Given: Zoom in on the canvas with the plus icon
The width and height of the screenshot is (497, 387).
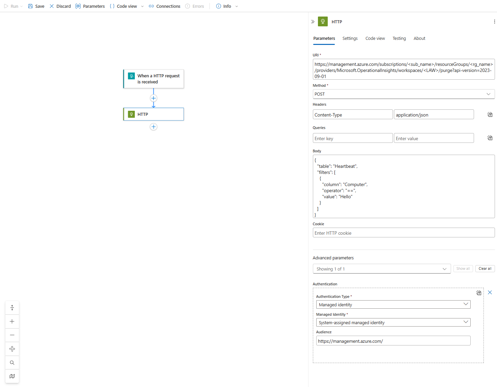Looking at the screenshot, I should tap(12, 321).
